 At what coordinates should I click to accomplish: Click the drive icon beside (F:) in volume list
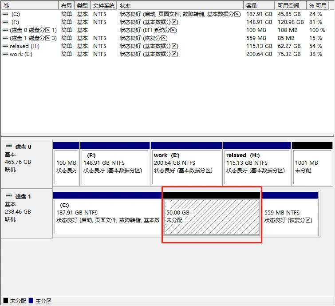coord(5,22)
